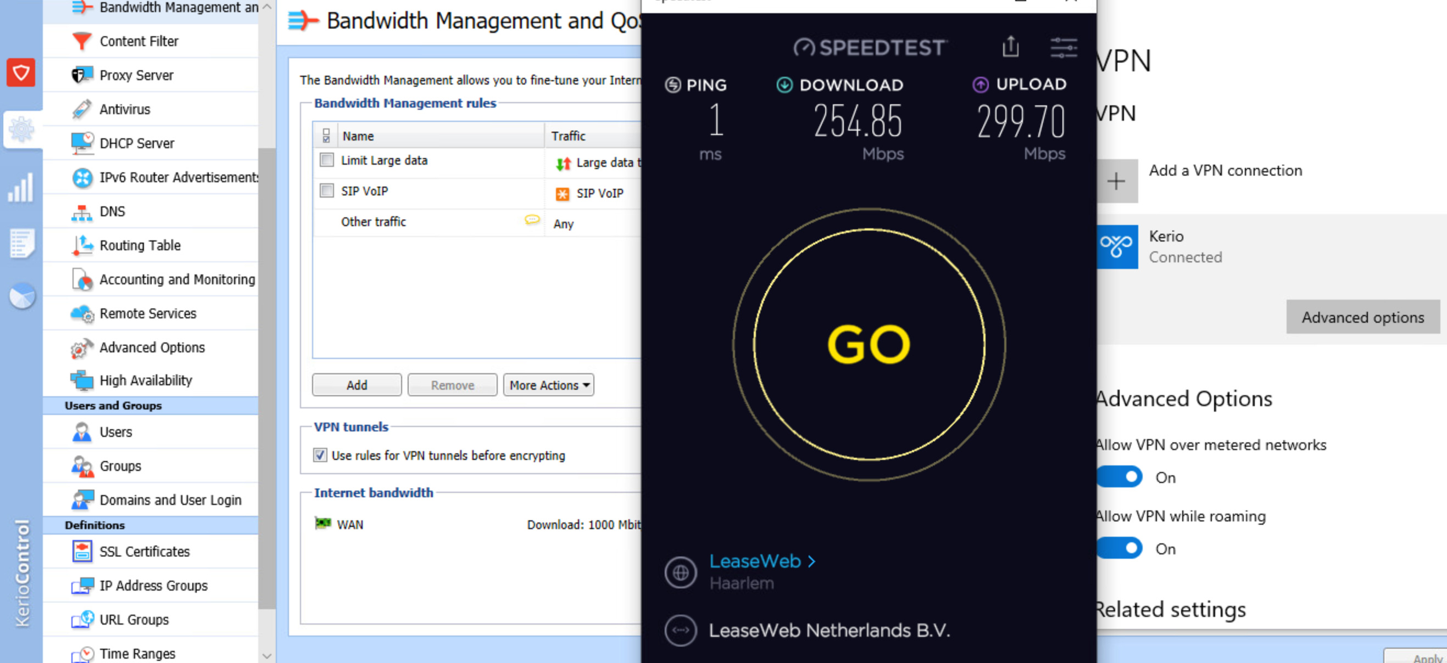The image size is (1447, 663).
Task: Click the red shield icon in sidebar
Action: 21,72
